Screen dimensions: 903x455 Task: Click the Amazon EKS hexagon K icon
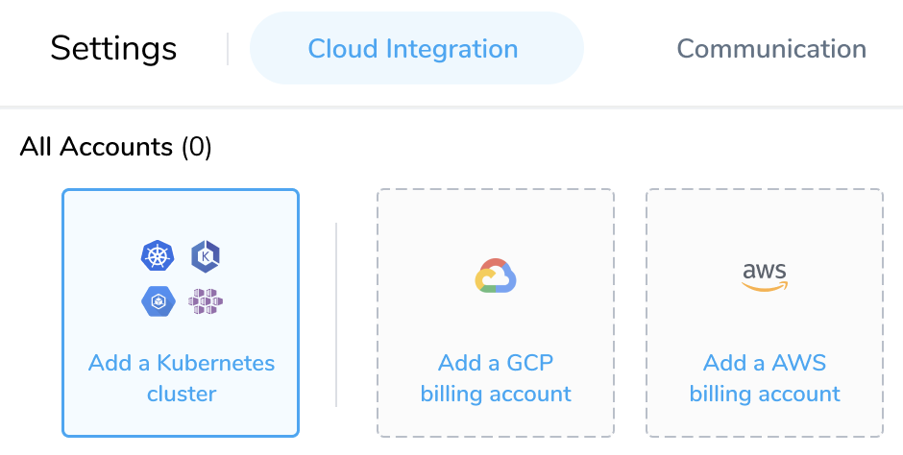click(x=206, y=256)
